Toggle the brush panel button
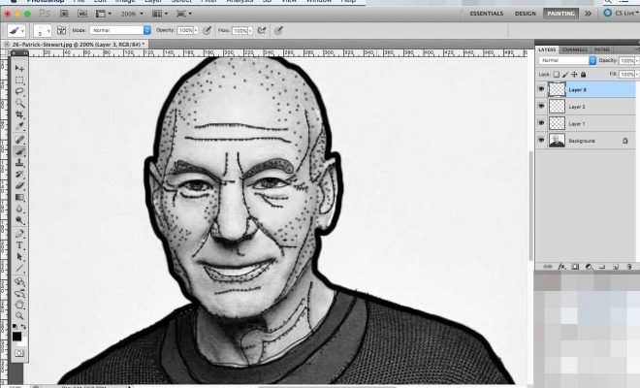This screenshot has height=388, width=640. (62, 30)
